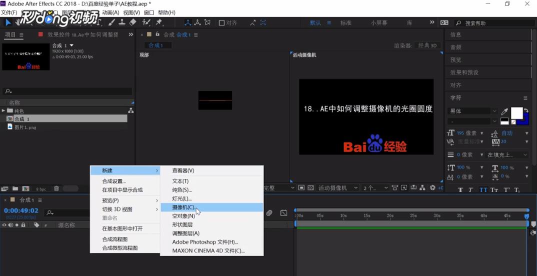Select the Clone Stamp tool

tap(122, 22)
